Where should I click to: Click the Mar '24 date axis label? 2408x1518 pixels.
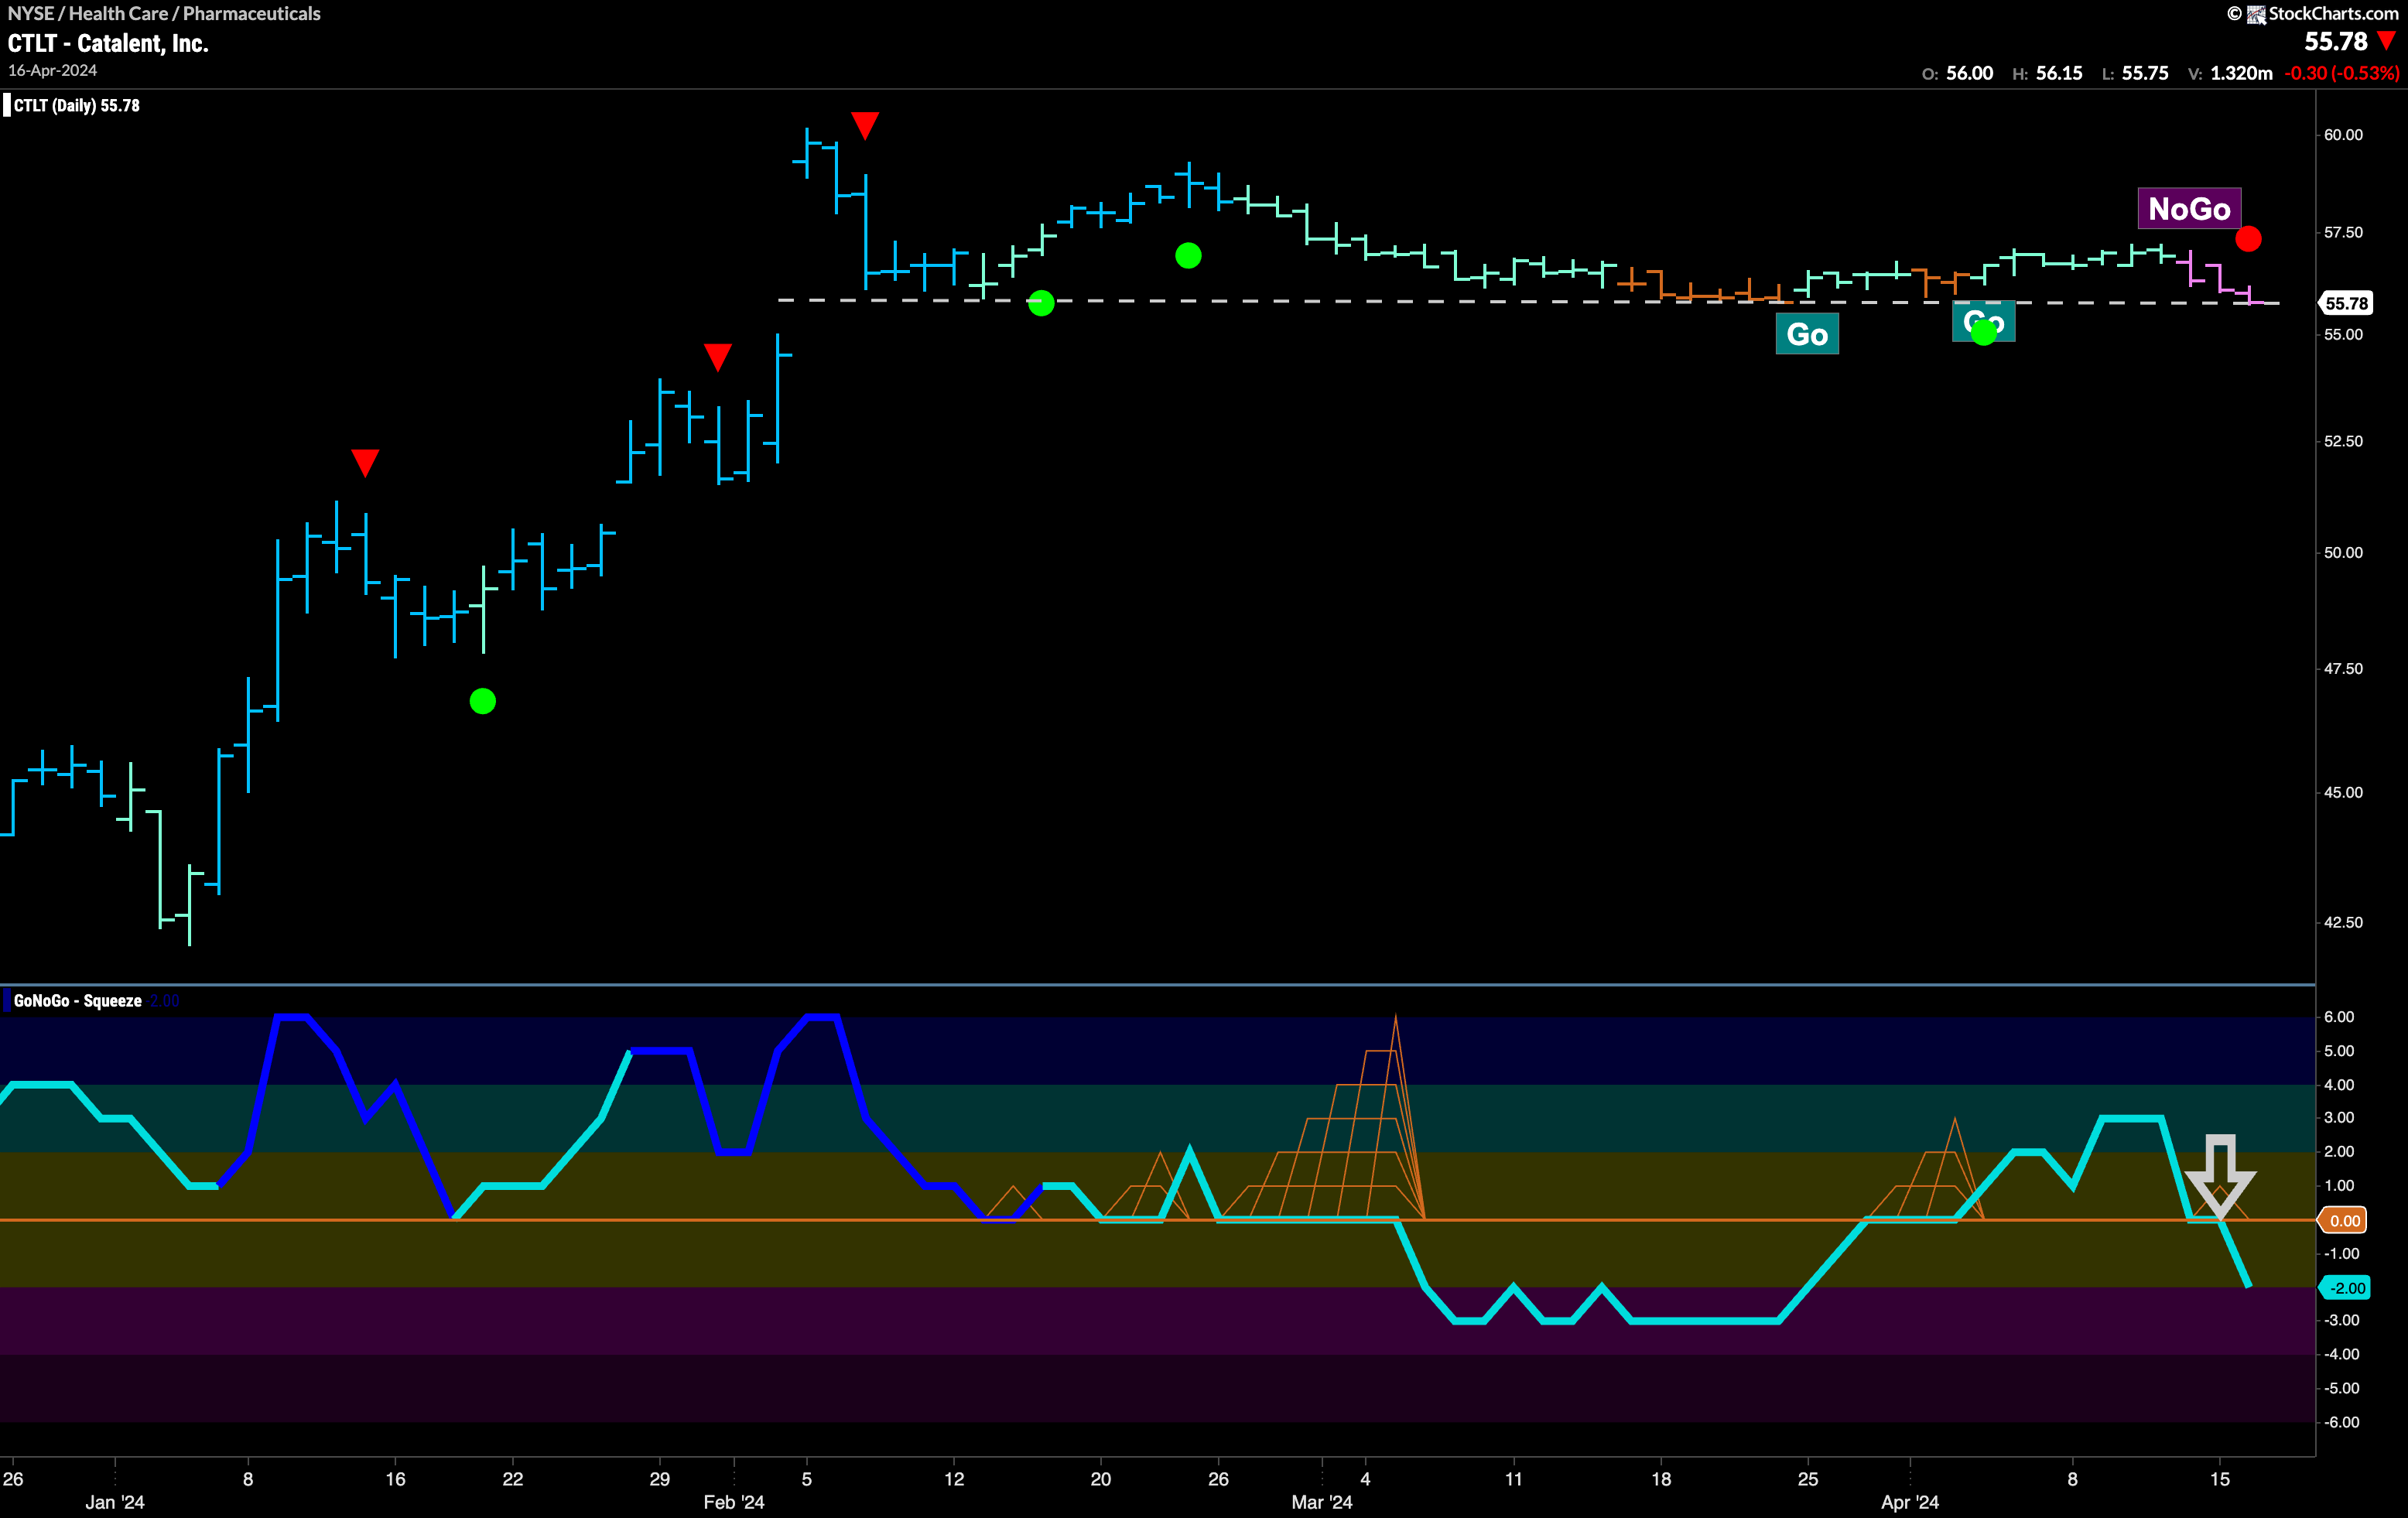[1322, 1502]
